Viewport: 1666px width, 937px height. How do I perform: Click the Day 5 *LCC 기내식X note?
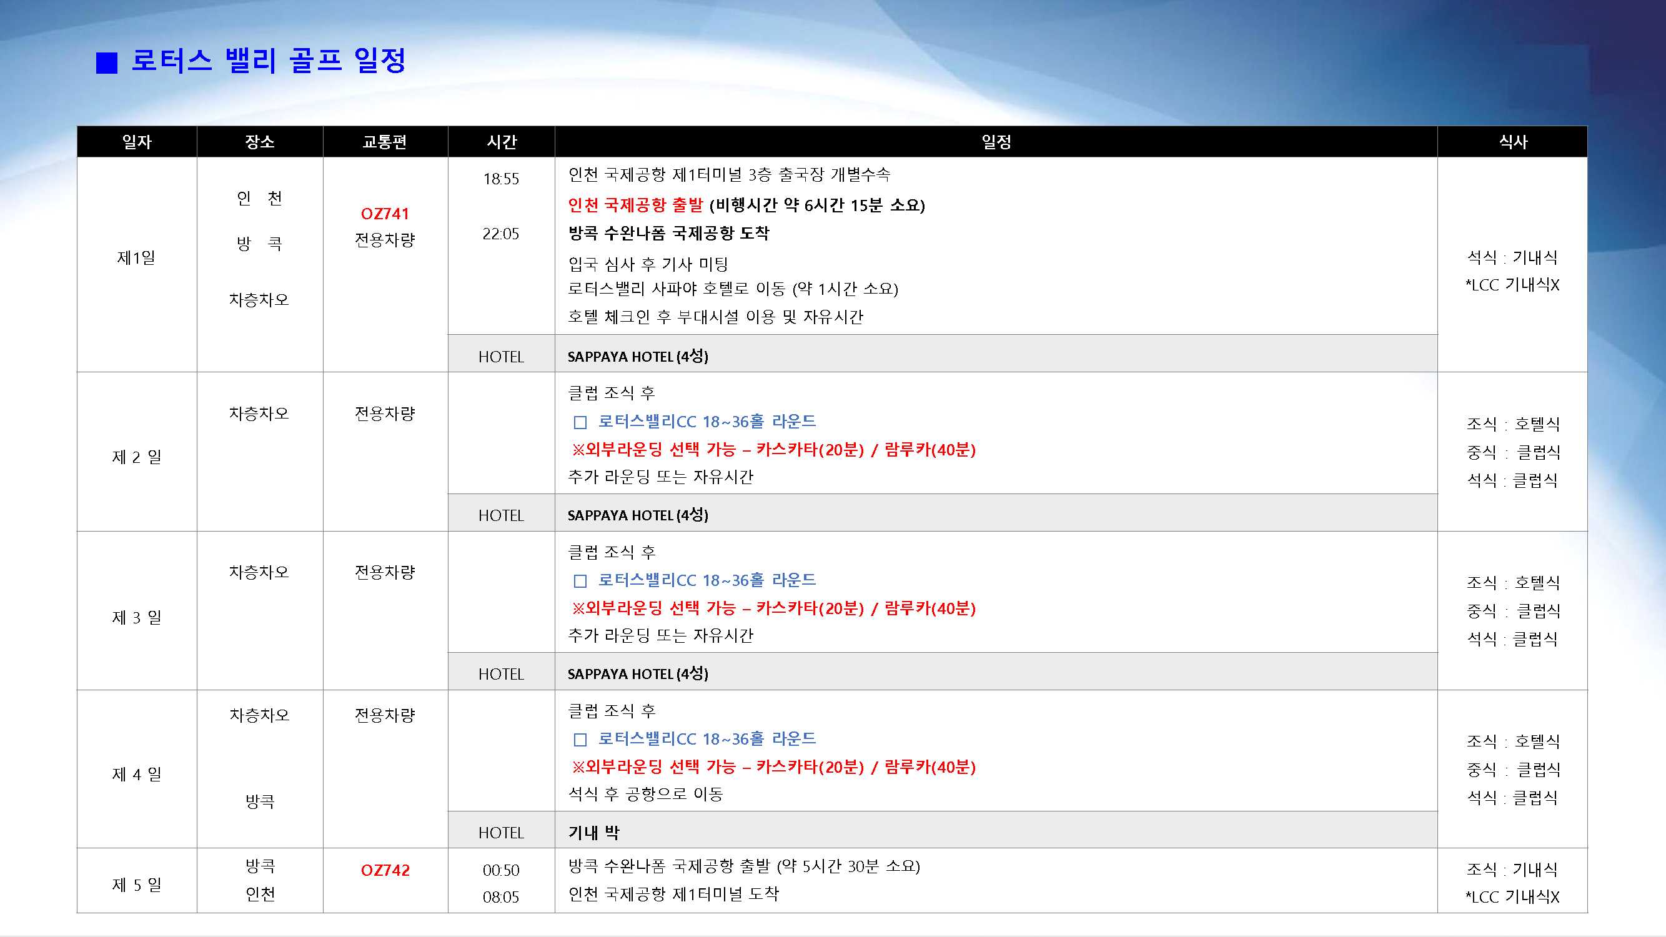pos(1512,896)
